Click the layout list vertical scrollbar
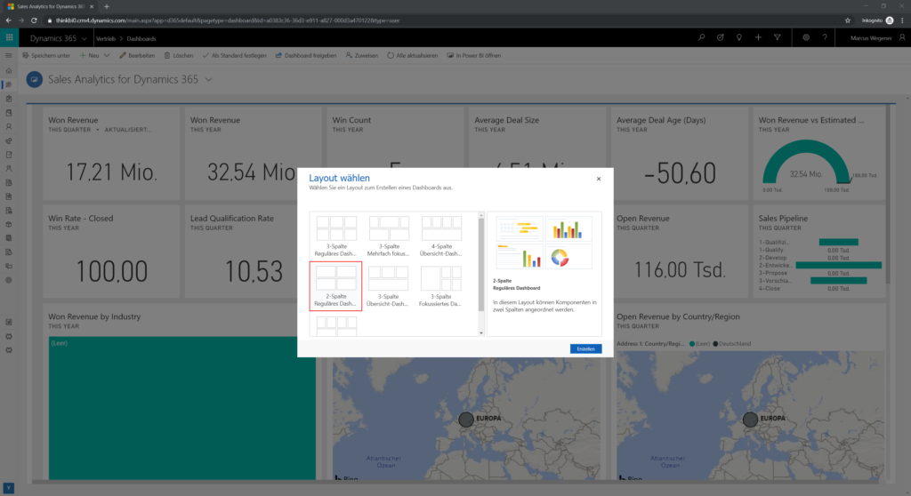 pos(481,267)
